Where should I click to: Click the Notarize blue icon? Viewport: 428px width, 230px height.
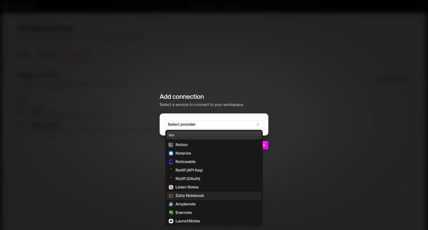coord(171,153)
